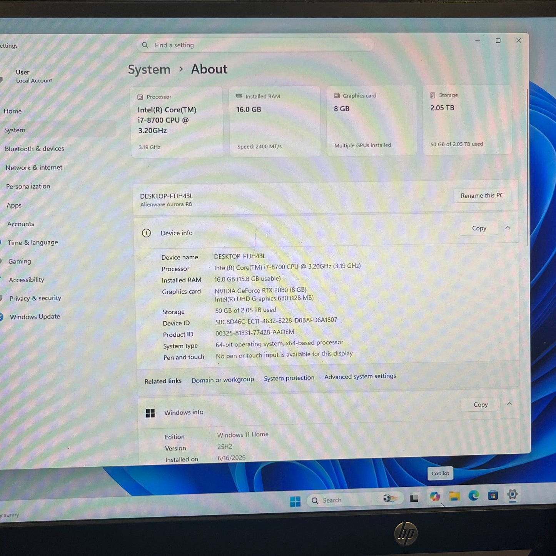Click the version 25H2 text

(225, 447)
